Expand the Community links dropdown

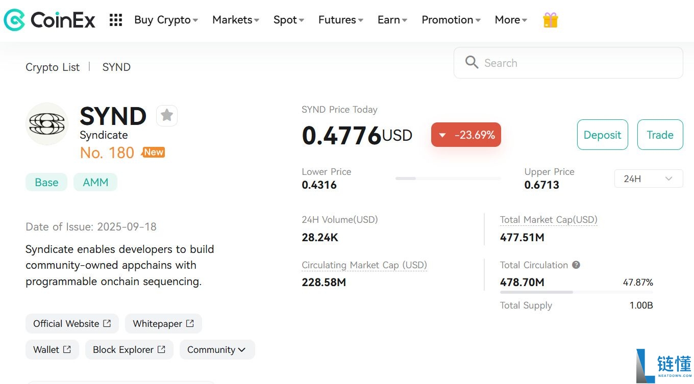pyautogui.click(x=217, y=349)
